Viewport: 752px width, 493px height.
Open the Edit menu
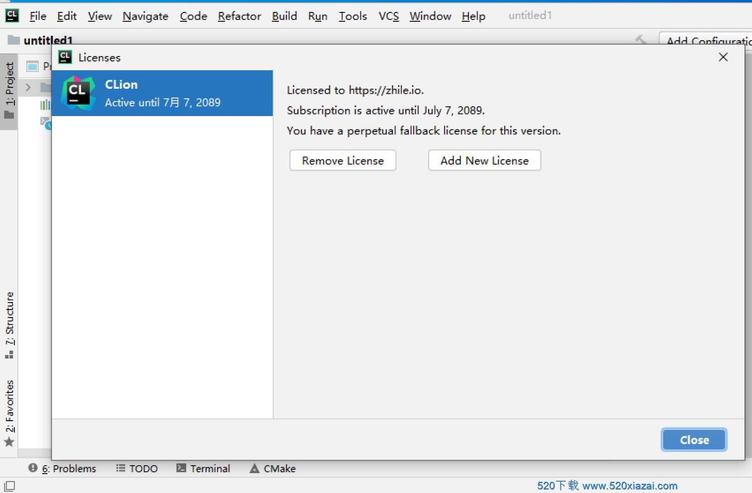67,16
